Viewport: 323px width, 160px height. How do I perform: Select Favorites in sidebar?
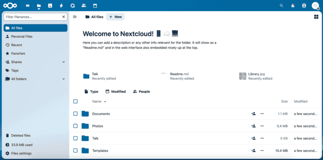click(36, 53)
